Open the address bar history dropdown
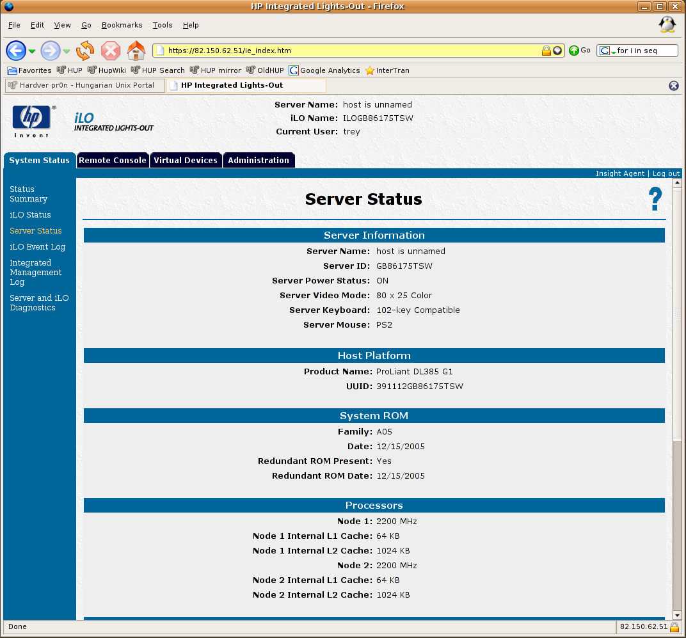Image resolution: width=686 pixels, height=638 pixels. (557, 51)
